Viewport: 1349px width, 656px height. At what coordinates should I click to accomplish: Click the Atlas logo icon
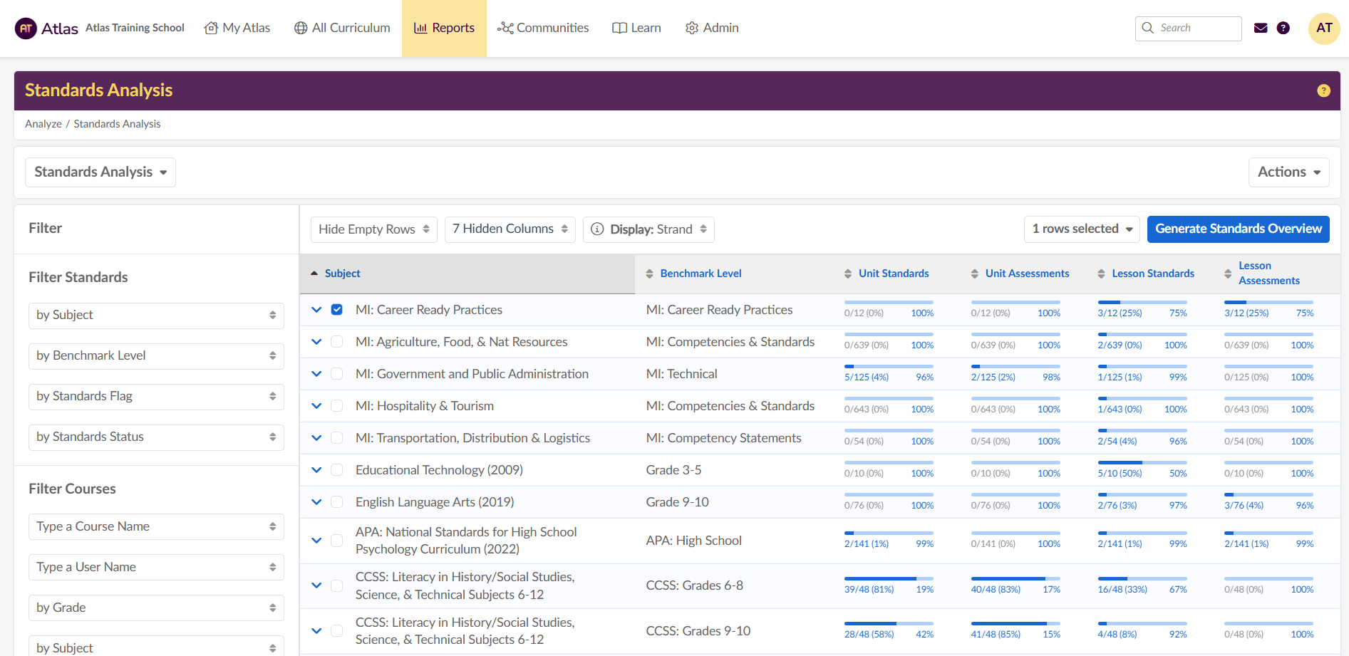(26, 28)
